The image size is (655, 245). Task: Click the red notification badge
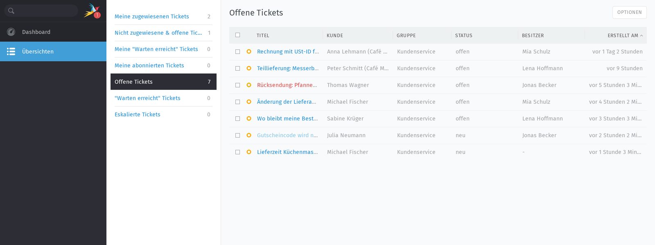click(97, 15)
